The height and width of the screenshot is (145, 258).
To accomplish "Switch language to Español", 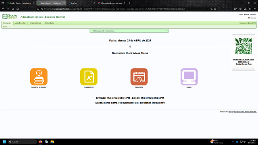I will coord(253,14).
